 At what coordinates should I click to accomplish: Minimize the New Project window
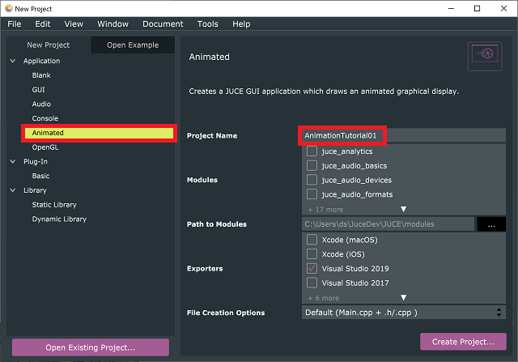pos(451,9)
